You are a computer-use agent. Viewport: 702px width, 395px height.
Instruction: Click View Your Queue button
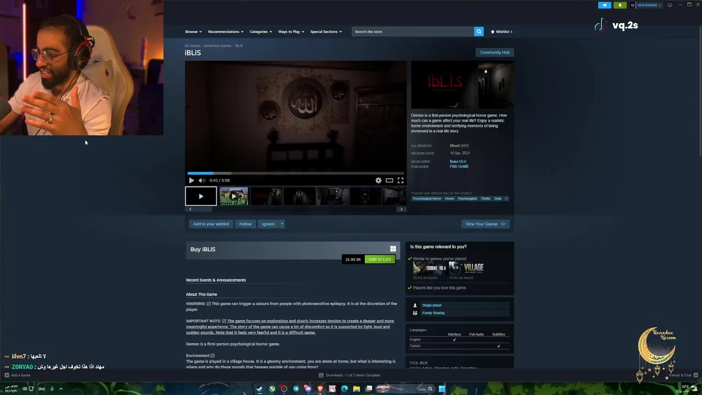[485, 224]
